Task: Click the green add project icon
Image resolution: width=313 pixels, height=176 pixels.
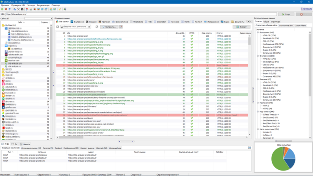Action: click(2, 9)
